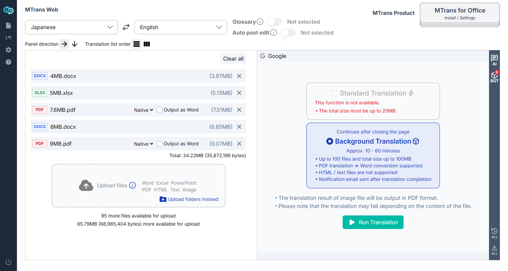Select the Standard Translation radio button
This screenshot has height=271, width=508.
(x=334, y=93)
